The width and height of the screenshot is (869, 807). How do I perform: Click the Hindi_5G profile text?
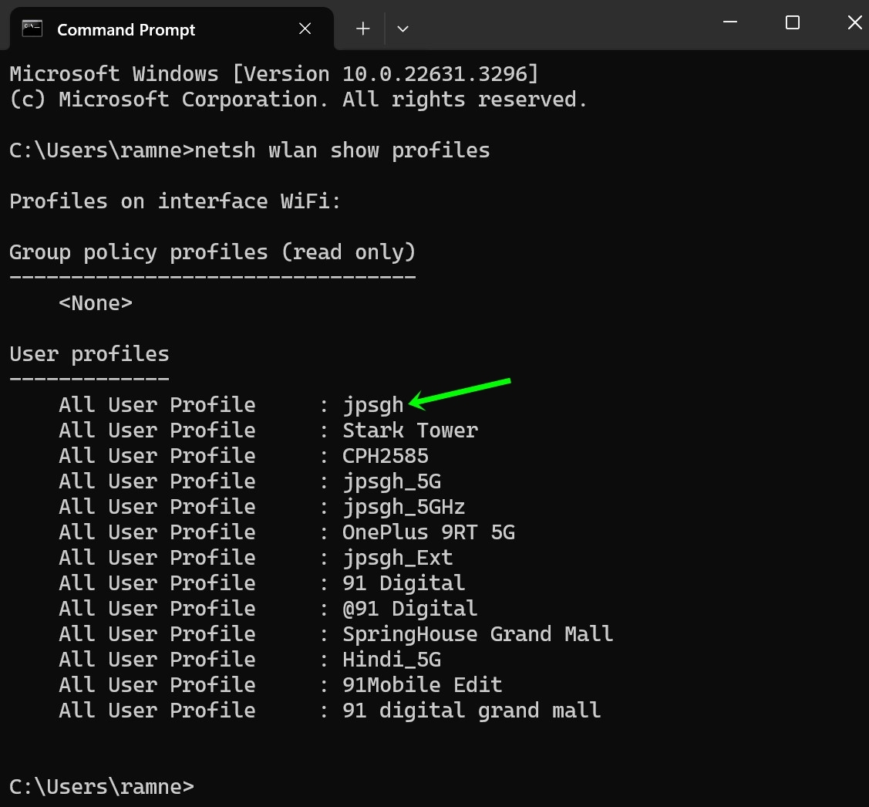[x=392, y=659]
